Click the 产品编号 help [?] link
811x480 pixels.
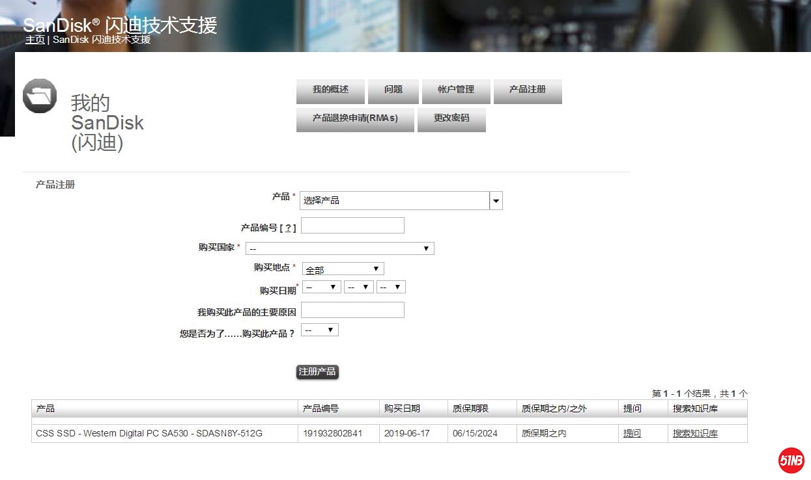[x=288, y=228]
